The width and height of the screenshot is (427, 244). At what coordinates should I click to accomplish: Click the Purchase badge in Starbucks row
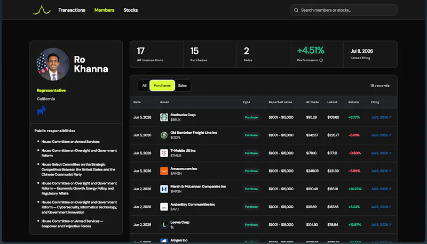(x=251, y=117)
